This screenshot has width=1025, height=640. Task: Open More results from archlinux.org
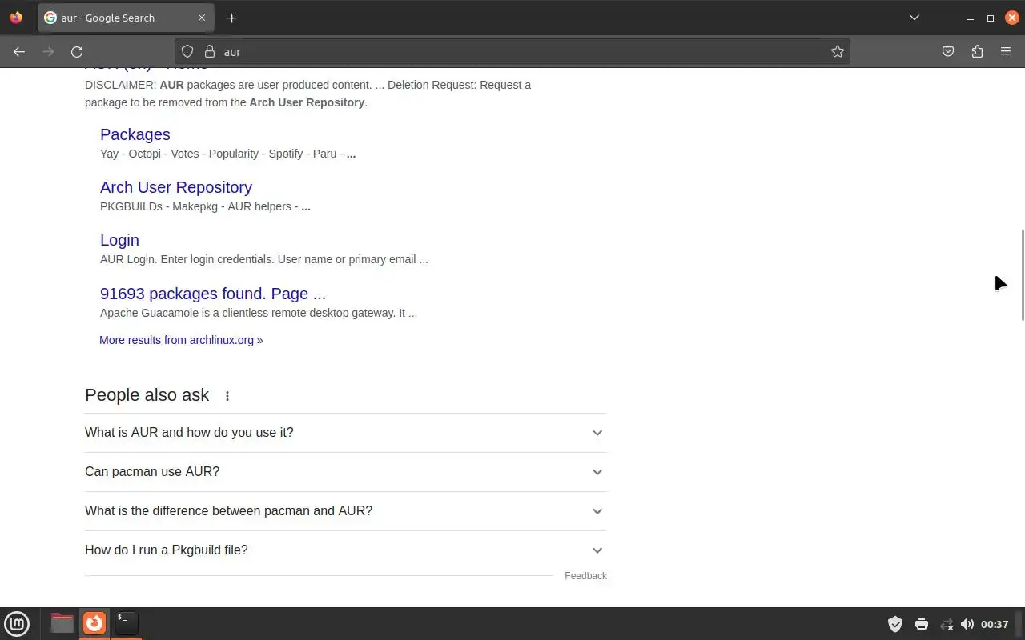click(181, 340)
